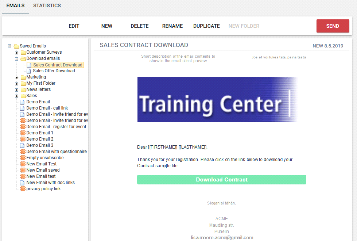357x241 pixels.
Task: Select the Sales Offer Download email
Action: point(54,71)
